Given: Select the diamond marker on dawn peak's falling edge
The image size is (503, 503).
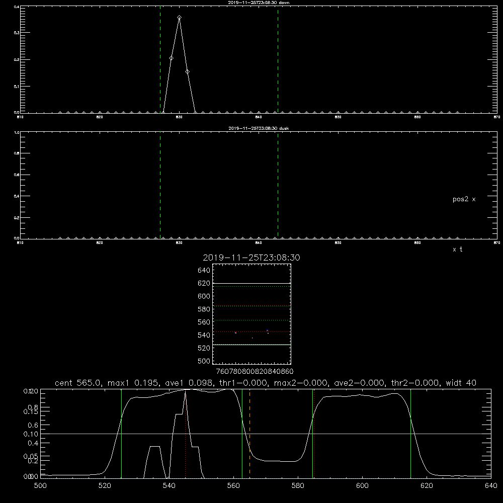Looking at the screenshot, I should point(187,71).
